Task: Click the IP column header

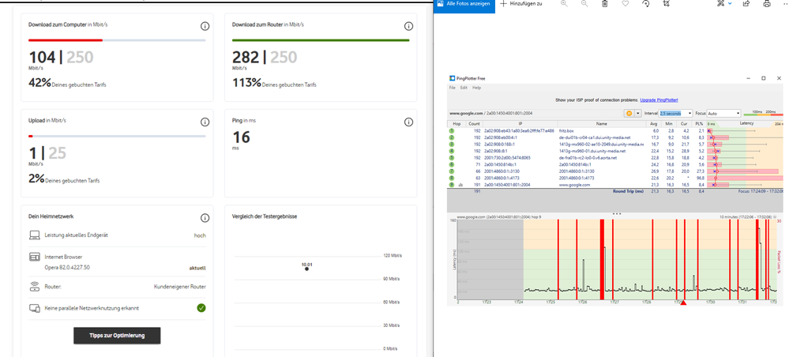Action: (x=520, y=123)
